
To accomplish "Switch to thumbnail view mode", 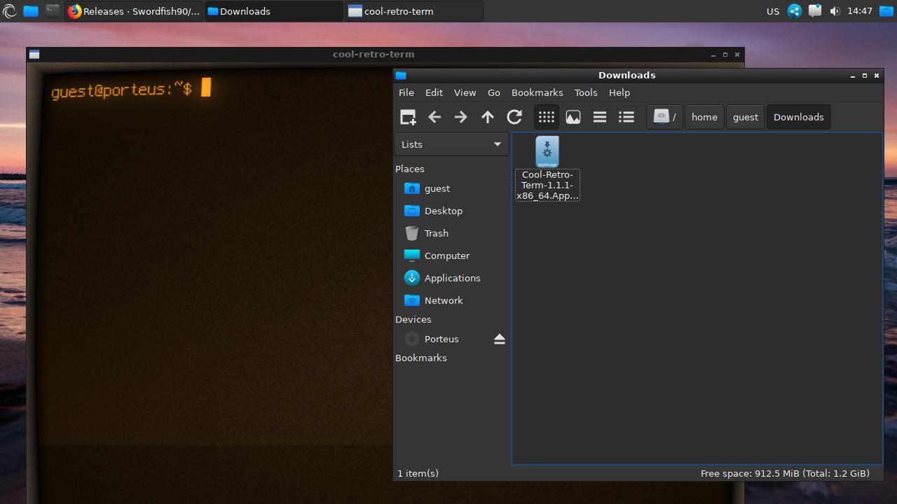I will pos(573,118).
